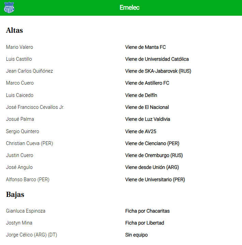242x245 pixels.
Task: Select Viene de SKA-Jabarovsk (RUS) text
Action: 158,71
